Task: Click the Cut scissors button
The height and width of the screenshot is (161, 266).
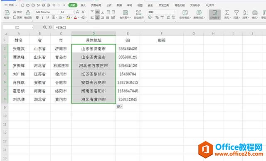Action: (17, 12)
